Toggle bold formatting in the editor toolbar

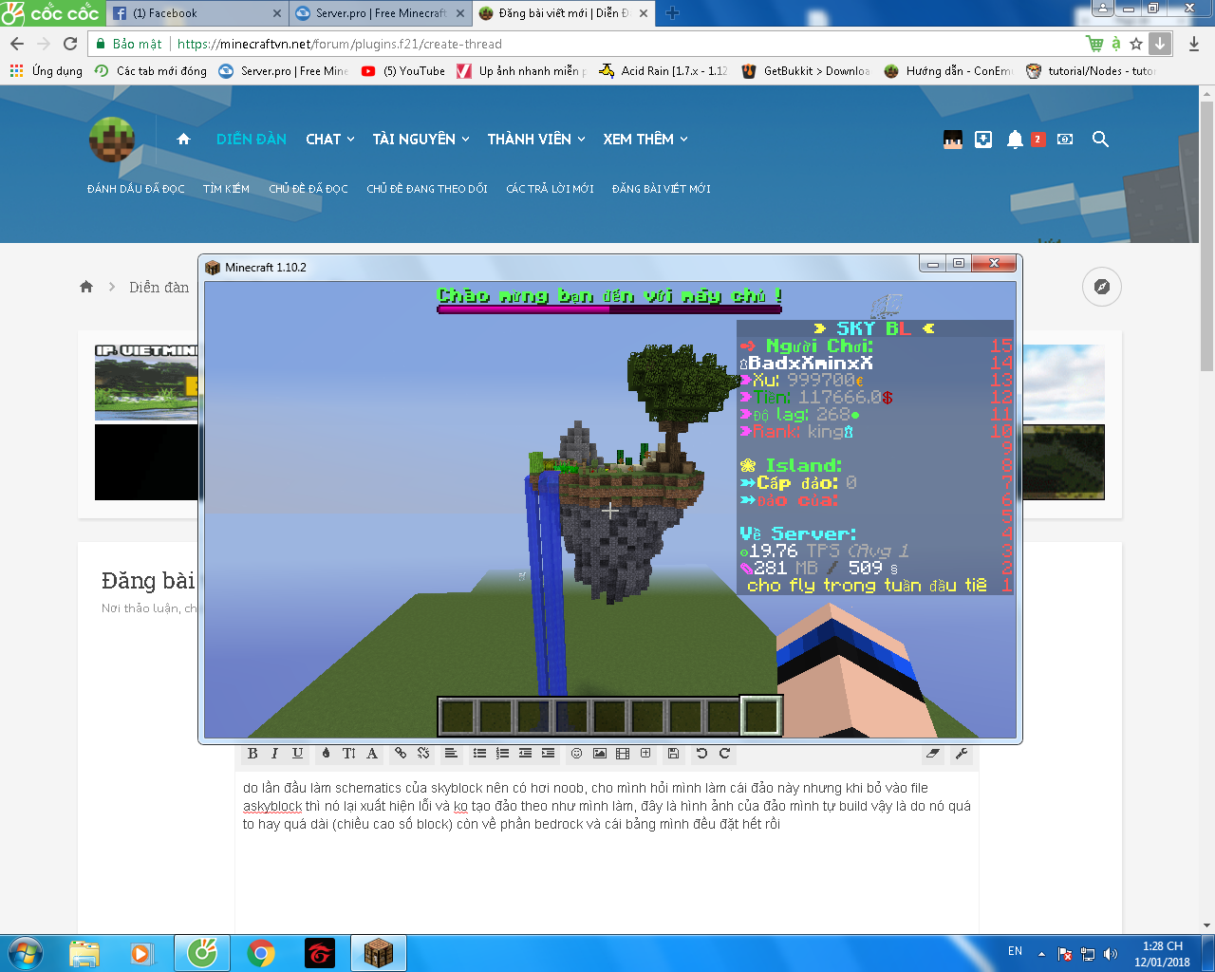(x=252, y=754)
